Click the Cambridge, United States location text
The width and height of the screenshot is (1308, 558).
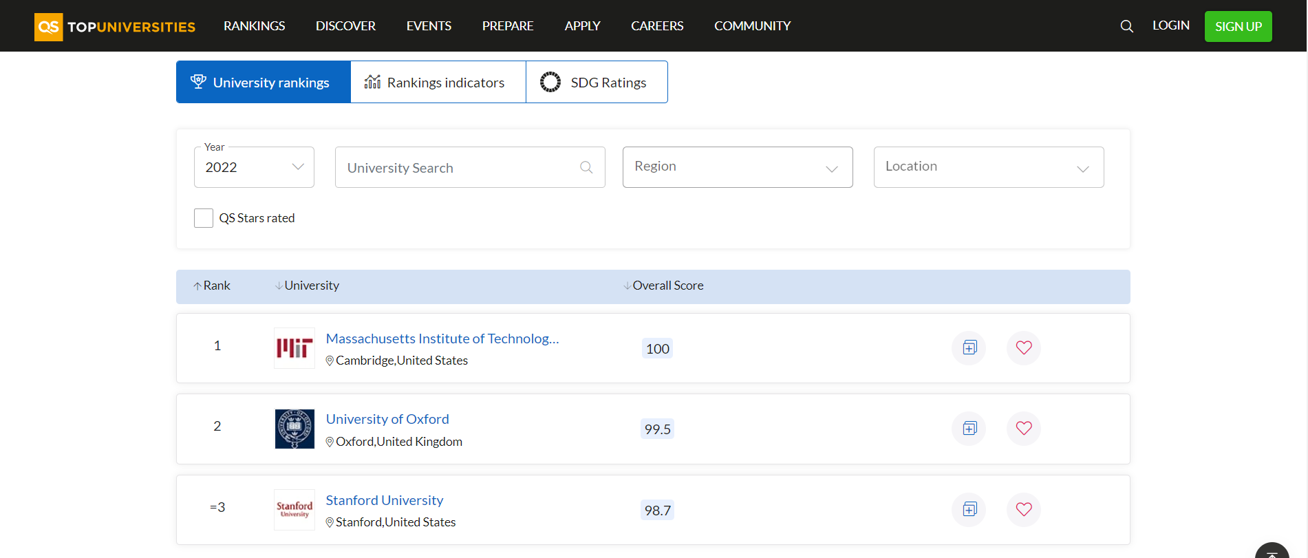click(402, 361)
